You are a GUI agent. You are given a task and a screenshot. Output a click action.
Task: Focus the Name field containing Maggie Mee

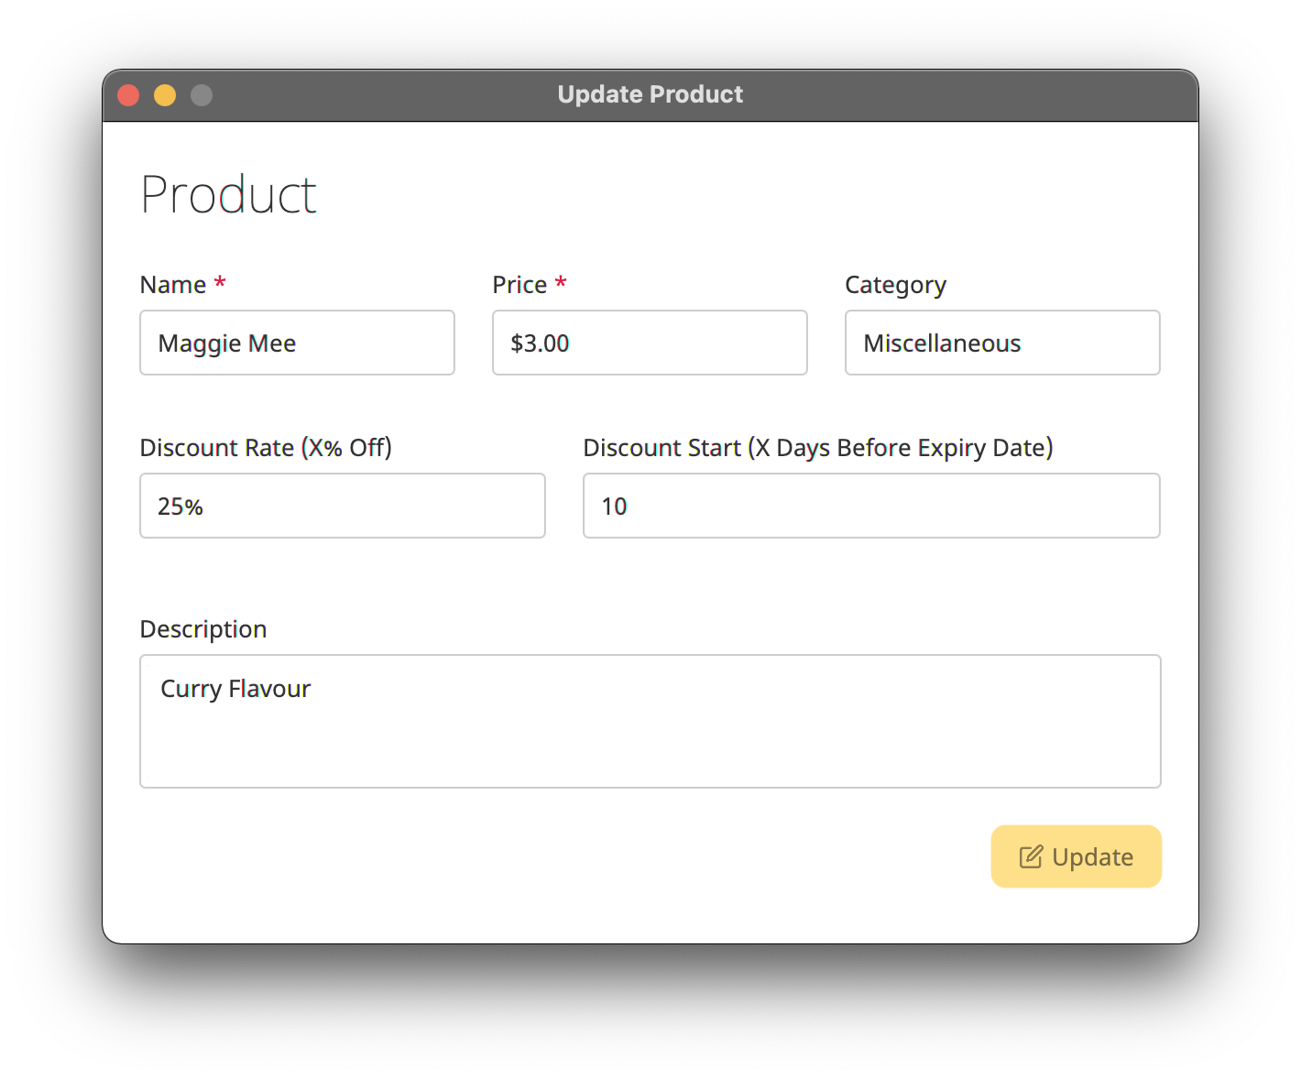tap(297, 343)
